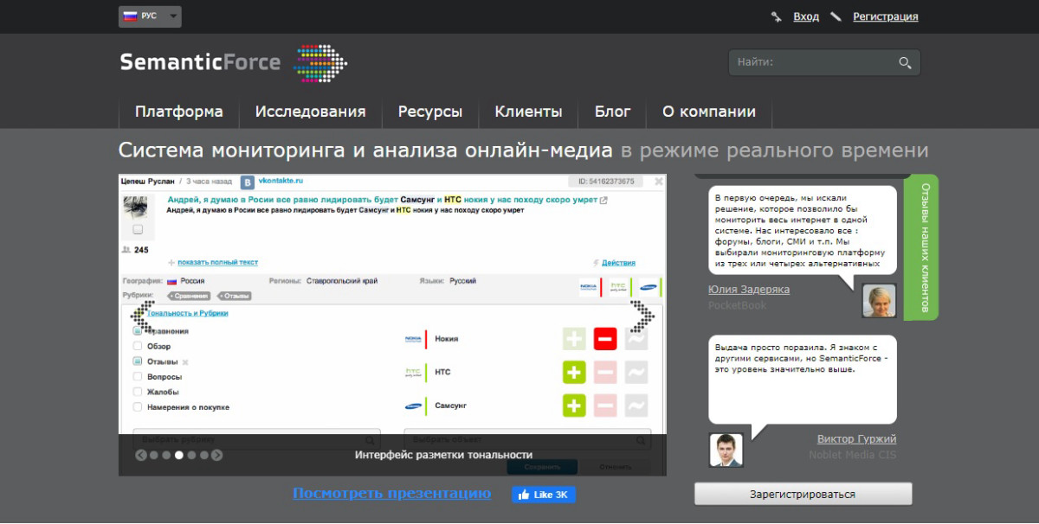Check the Обзор rubric checkbox

(x=138, y=347)
